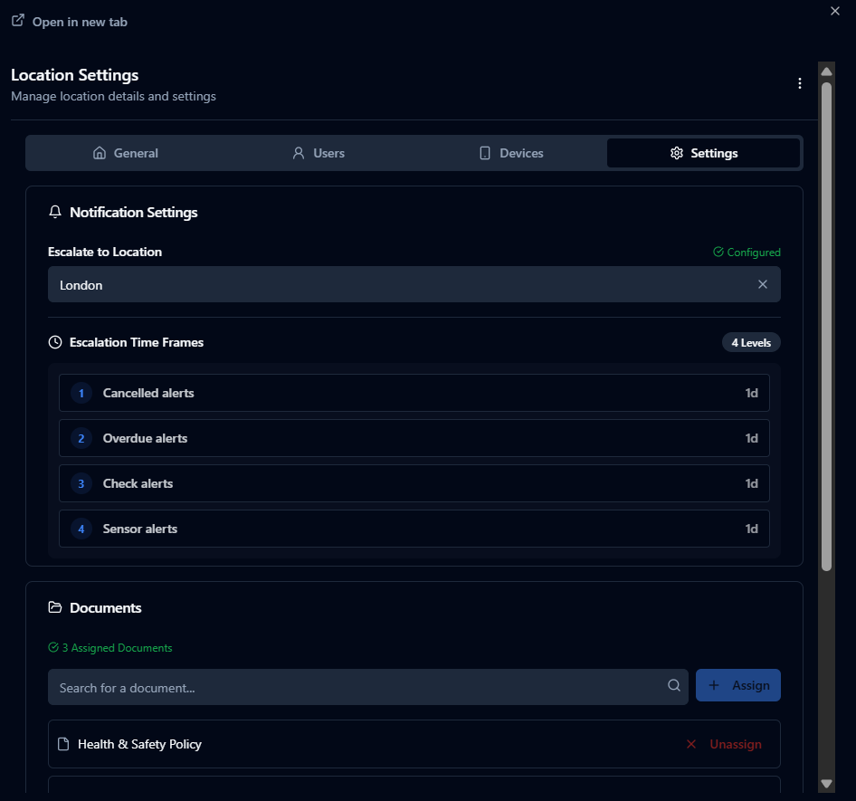Click the 1d value for Check alerts
Image resolution: width=856 pixels, height=801 pixels.
tap(751, 483)
